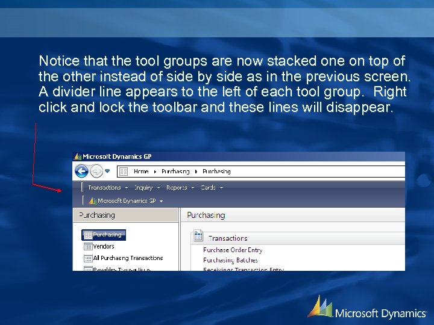This screenshot has width=434, height=325.
Task: Open the Cards toolbar menu
Action: click(x=212, y=188)
